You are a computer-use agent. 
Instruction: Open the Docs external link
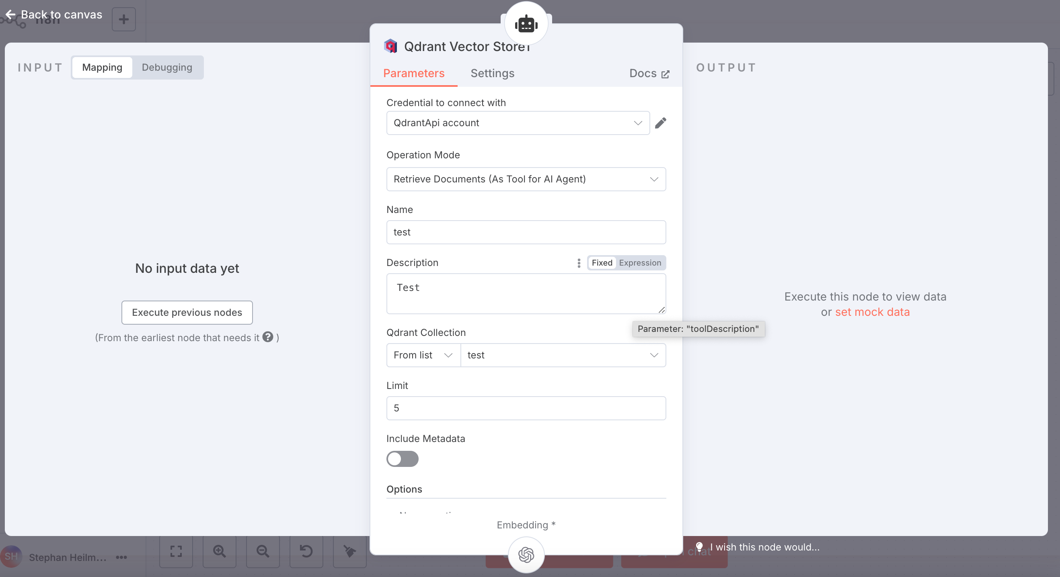point(649,74)
